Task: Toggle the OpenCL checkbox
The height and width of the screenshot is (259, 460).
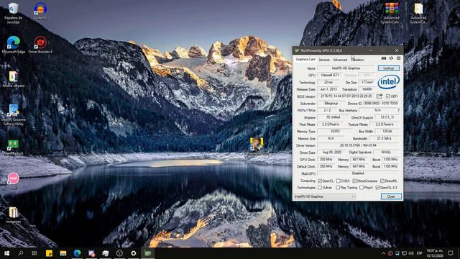Action: coord(320,181)
